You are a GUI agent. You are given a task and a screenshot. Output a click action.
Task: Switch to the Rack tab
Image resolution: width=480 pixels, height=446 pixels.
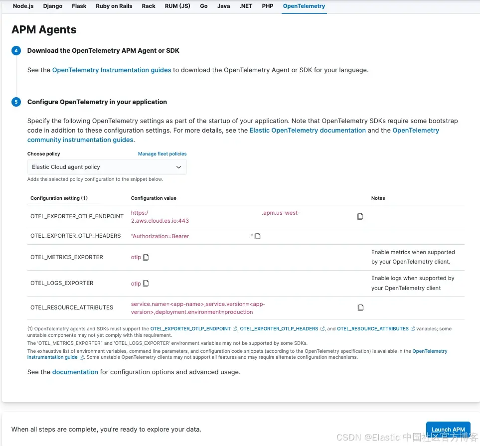(149, 6)
